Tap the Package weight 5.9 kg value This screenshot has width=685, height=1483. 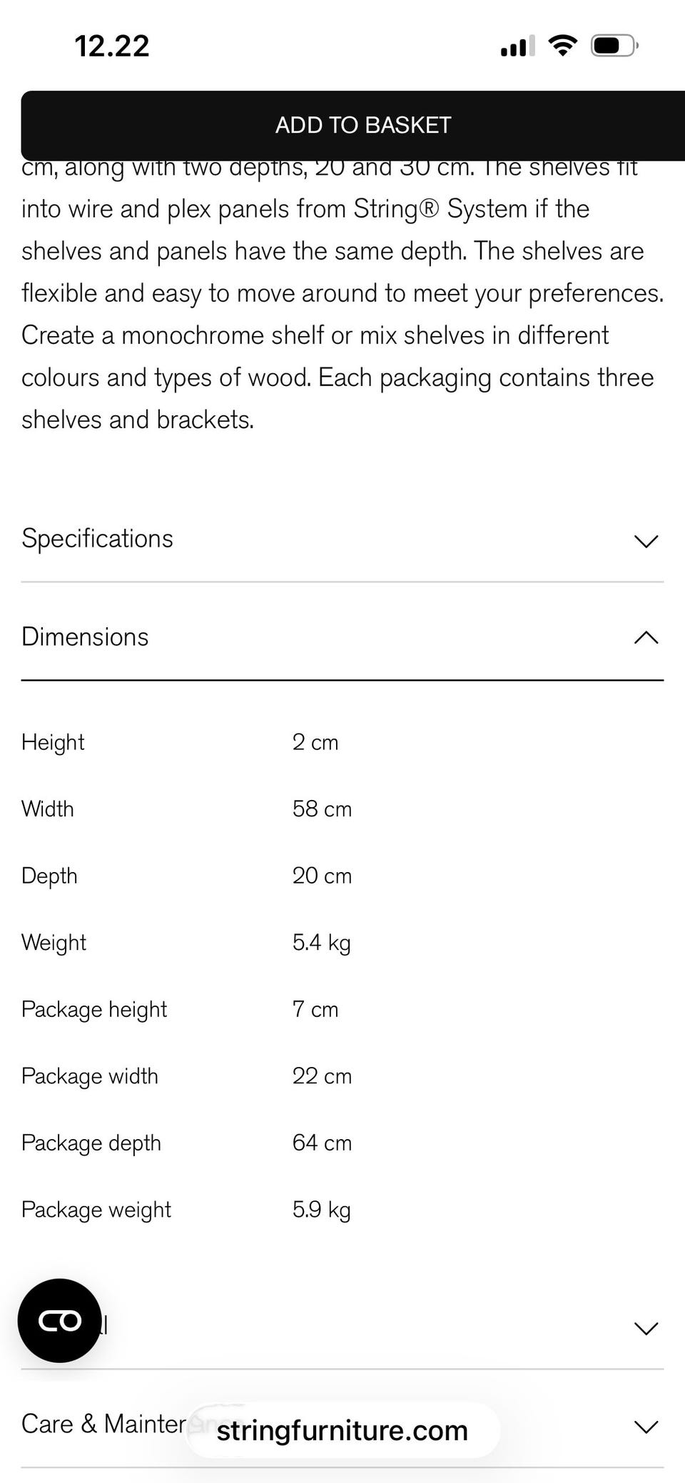coord(321,1210)
